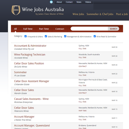Screen dimensions: 129x129
Task: Uncheck the Vineyards & Cellars category checkbox
Action: [26, 36]
